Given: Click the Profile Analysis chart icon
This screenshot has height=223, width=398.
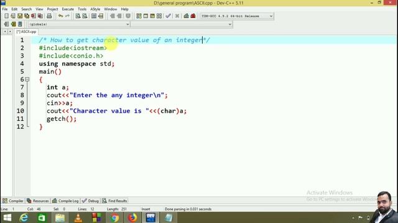Looking at the screenshot, I should (x=187, y=16).
